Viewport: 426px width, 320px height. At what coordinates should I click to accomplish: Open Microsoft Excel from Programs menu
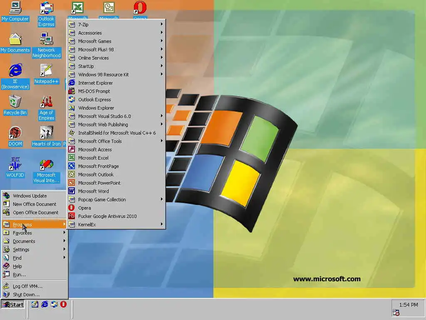(x=116, y=158)
